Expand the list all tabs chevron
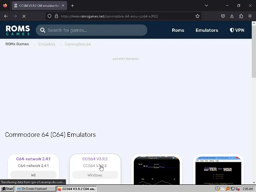 coord(206,5)
